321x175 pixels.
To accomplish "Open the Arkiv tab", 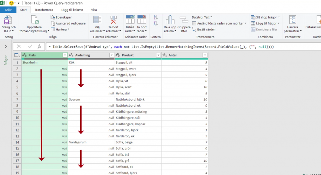I will click(8, 10).
